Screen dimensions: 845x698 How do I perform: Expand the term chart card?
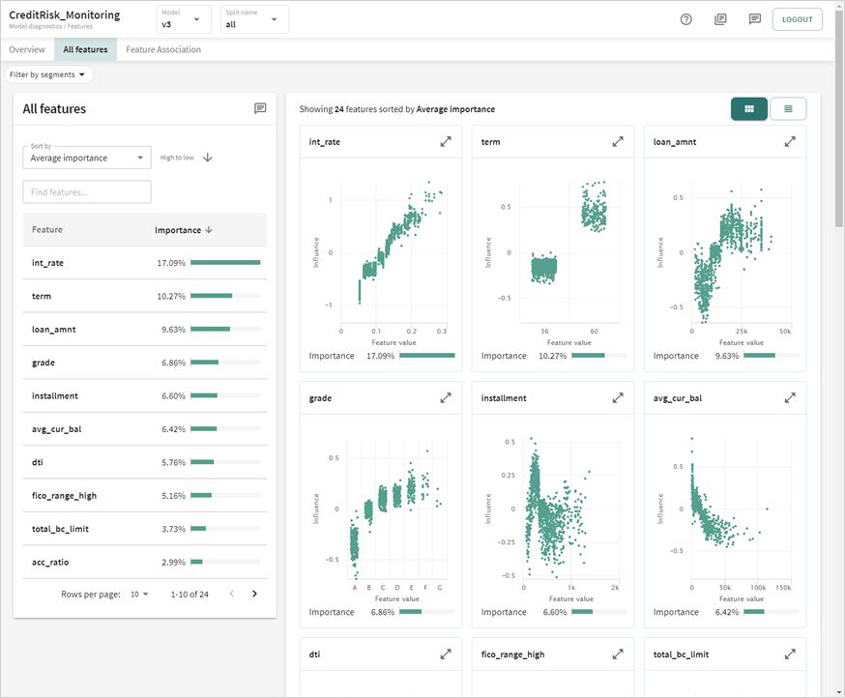click(x=618, y=142)
